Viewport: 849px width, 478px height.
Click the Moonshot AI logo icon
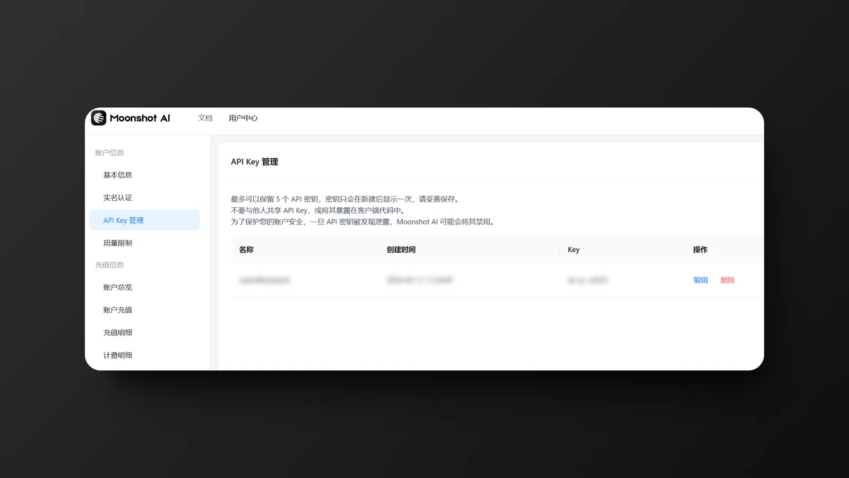[99, 118]
